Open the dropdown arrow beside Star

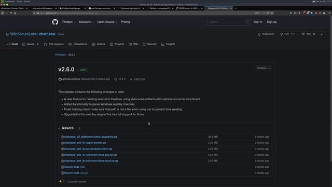tap(322, 34)
